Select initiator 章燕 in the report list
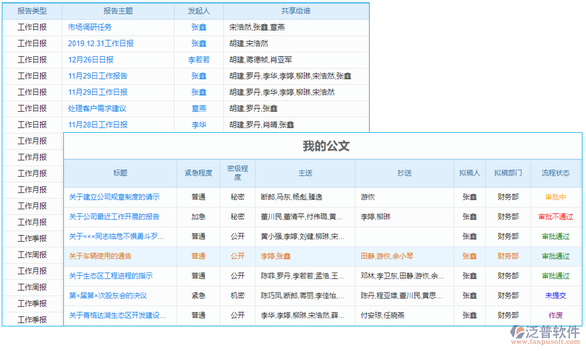This screenshot has width=586, height=351. 199,108
